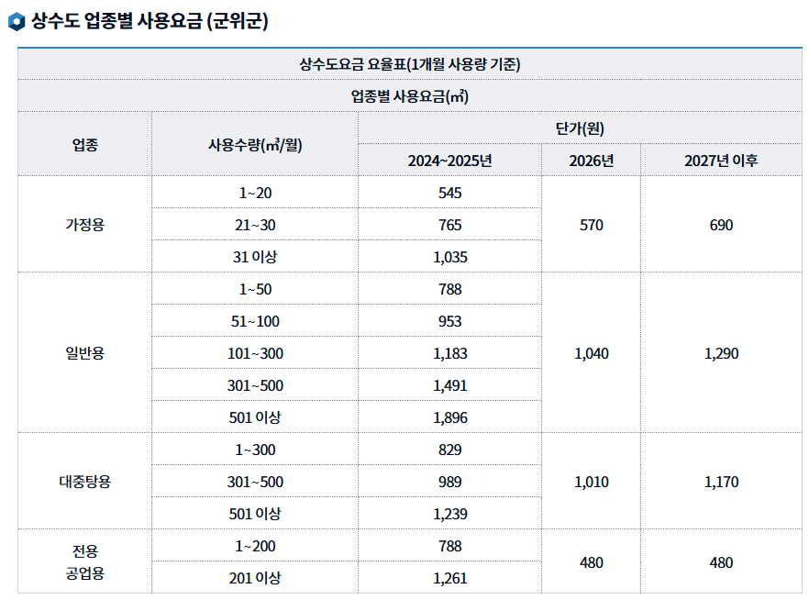Select the price value '829'
The height and width of the screenshot is (600, 809).
[x=449, y=450]
